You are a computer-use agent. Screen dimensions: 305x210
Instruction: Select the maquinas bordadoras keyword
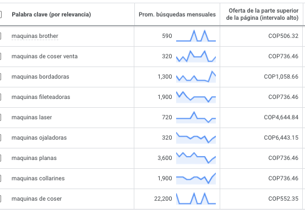click(x=40, y=76)
